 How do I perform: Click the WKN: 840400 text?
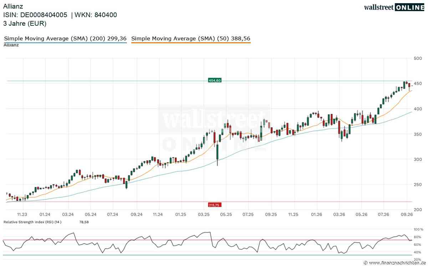click(96, 15)
